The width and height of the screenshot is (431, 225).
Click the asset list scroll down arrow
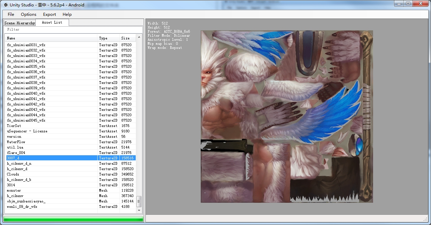click(139, 210)
